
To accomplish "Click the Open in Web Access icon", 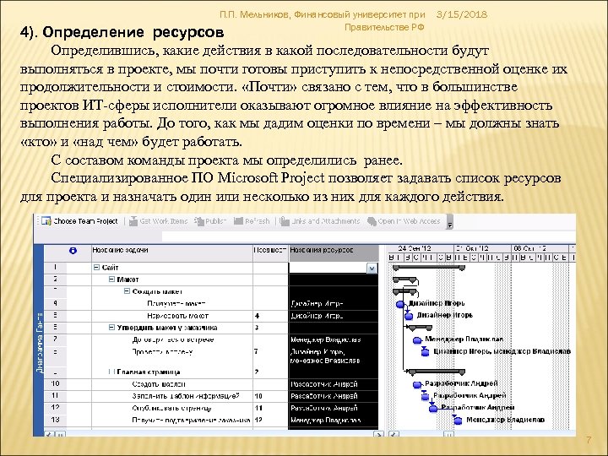I will [372, 221].
